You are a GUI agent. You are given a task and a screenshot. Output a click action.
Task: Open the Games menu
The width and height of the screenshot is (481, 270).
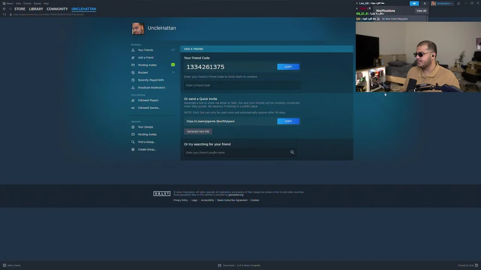click(x=37, y=3)
